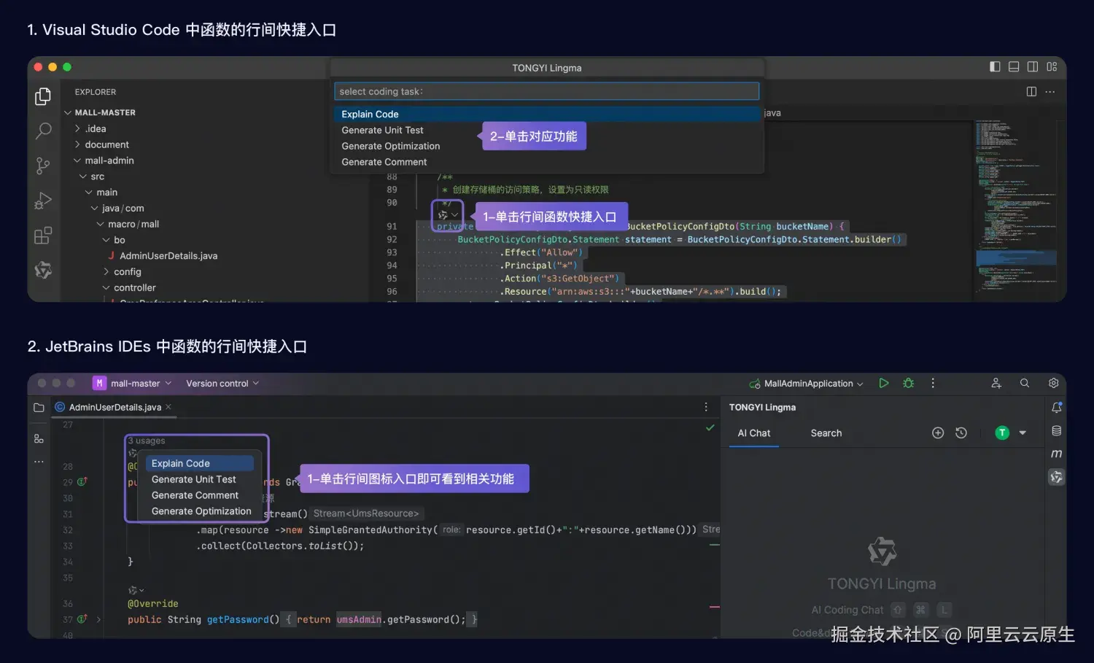This screenshot has width=1094, height=663.
Task: Click the Lingma inline icon above @Override
Action: click(x=136, y=590)
